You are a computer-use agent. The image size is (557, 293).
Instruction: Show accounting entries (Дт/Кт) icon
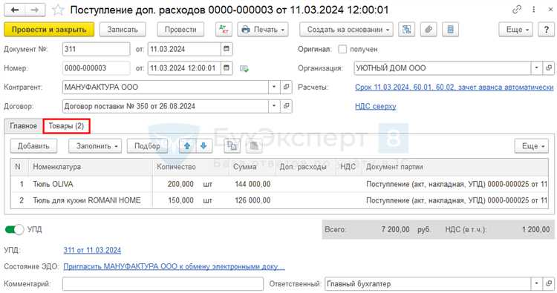pos(224,30)
